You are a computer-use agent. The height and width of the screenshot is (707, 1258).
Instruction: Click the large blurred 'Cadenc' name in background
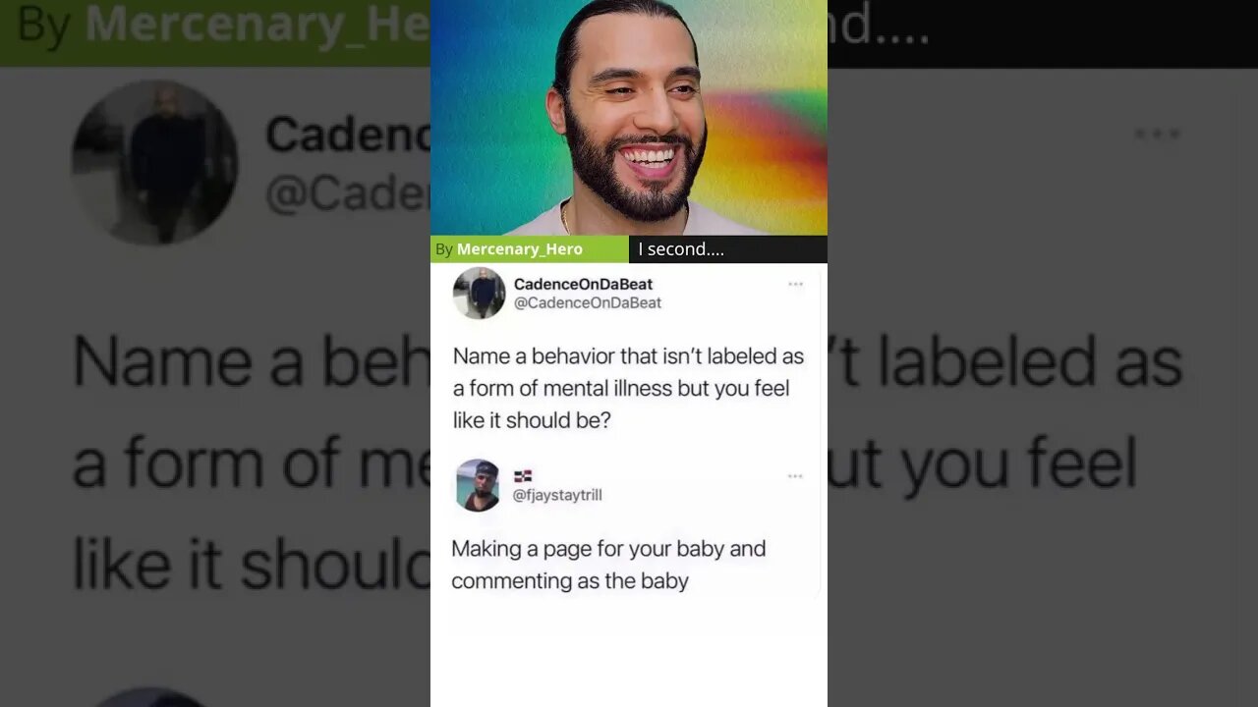tap(348, 135)
